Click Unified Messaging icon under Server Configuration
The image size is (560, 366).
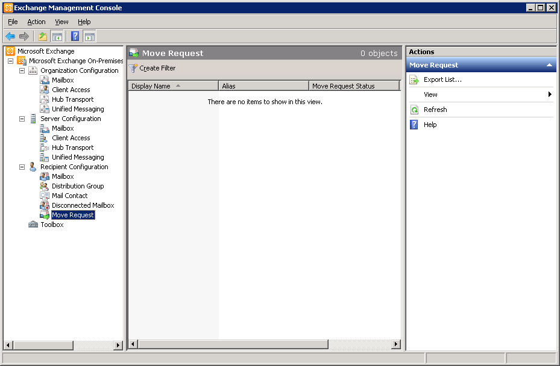point(44,157)
